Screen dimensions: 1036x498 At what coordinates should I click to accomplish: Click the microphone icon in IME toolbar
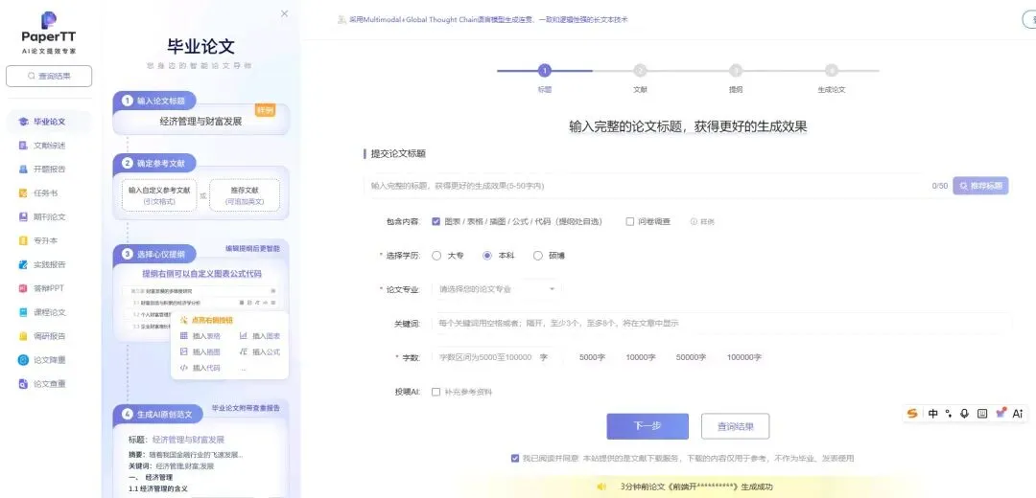[x=965, y=414]
